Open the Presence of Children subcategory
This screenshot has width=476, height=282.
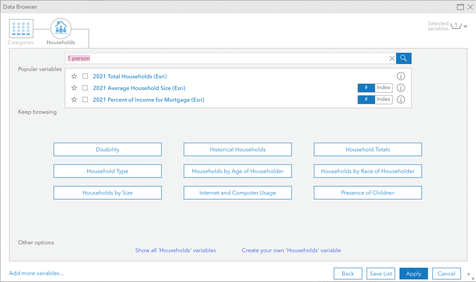367,193
